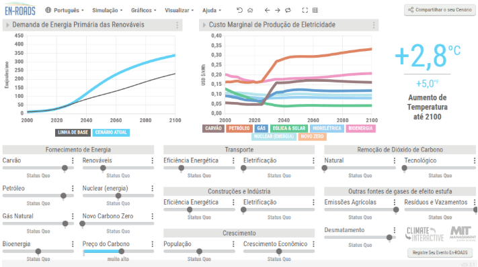Open Nuclear (energia) details menu
Image resolution: width=478 pixels, height=267 pixels.
pos(153,189)
